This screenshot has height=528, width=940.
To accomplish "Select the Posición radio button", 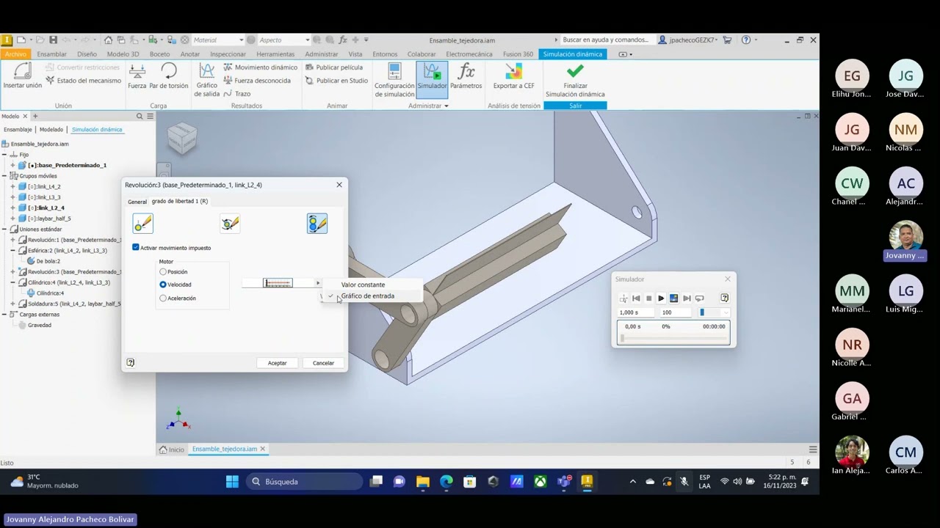I will pyautogui.click(x=163, y=272).
